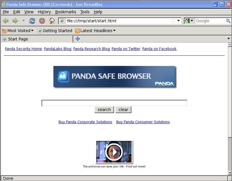Click the Google search box
The height and width of the screenshot is (181, 232).
pos(210,21)
